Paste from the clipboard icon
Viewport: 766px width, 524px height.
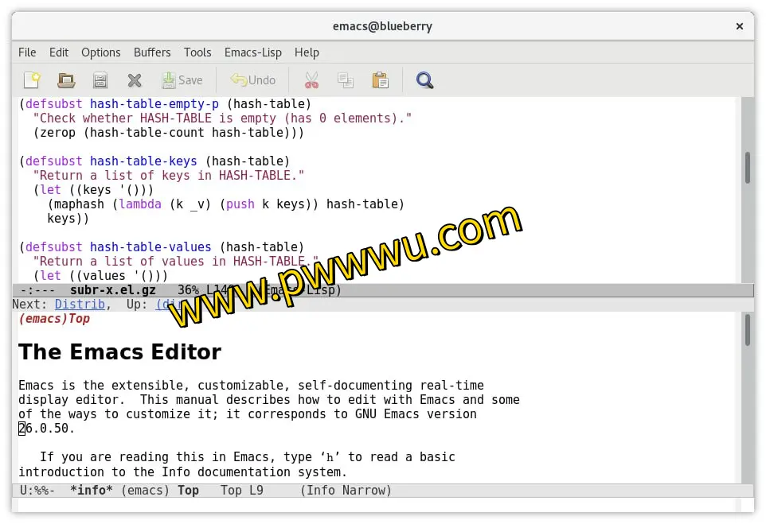point(380,80)
